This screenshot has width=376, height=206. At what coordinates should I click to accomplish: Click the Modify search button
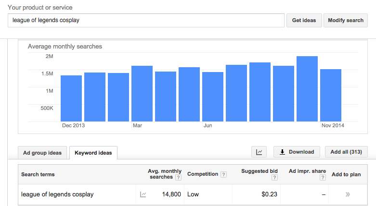pos(346,20)
